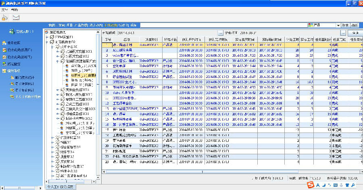The width and height of the screenshot is (363, 190).
Task: Open the File menu
Action: pos(4,8)
